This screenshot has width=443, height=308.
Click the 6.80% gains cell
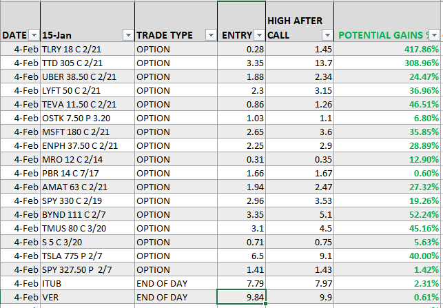click(387, 118)
